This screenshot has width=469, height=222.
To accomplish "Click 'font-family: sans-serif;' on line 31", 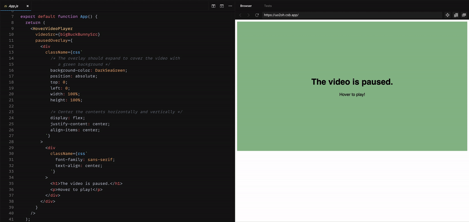I will [85, 160].
